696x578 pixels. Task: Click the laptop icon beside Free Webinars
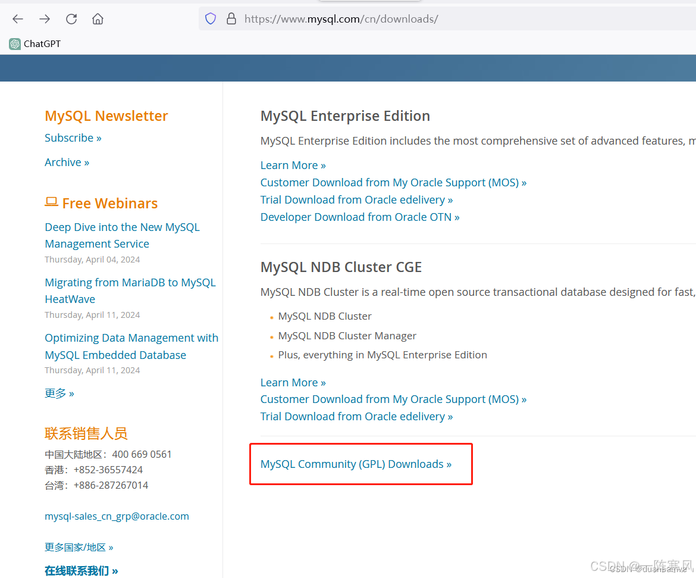[x=52, y=202]
